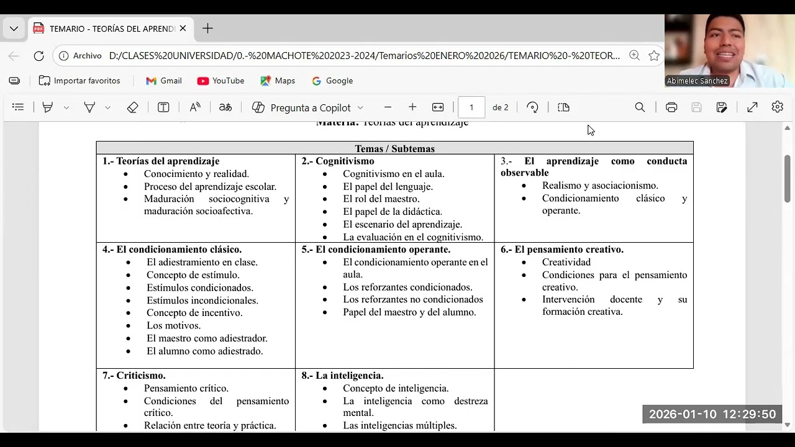This screenshot has height=447, width=795.
Task: Click '8.- La inteligencia.' heading
Action: pos(343,376)
